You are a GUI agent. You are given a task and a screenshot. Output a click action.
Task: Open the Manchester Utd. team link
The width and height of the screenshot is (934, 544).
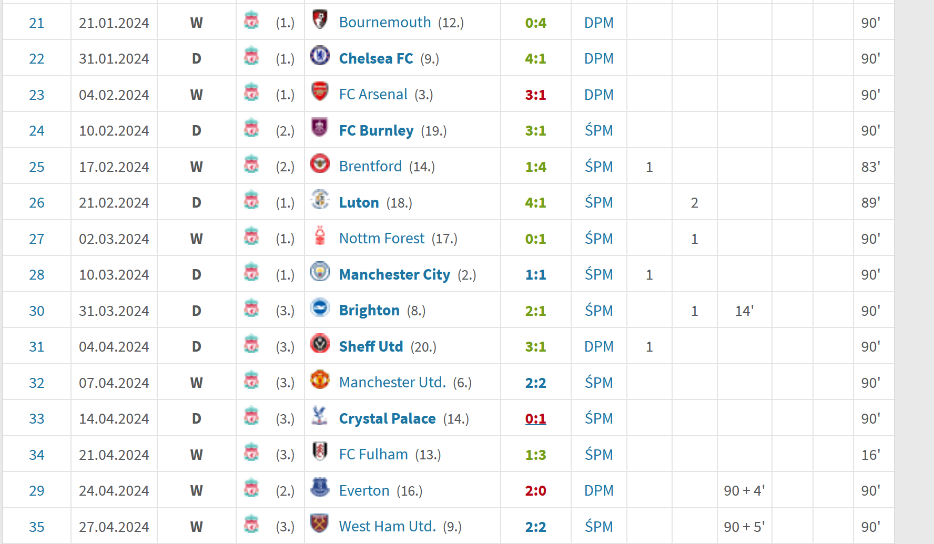392,383
